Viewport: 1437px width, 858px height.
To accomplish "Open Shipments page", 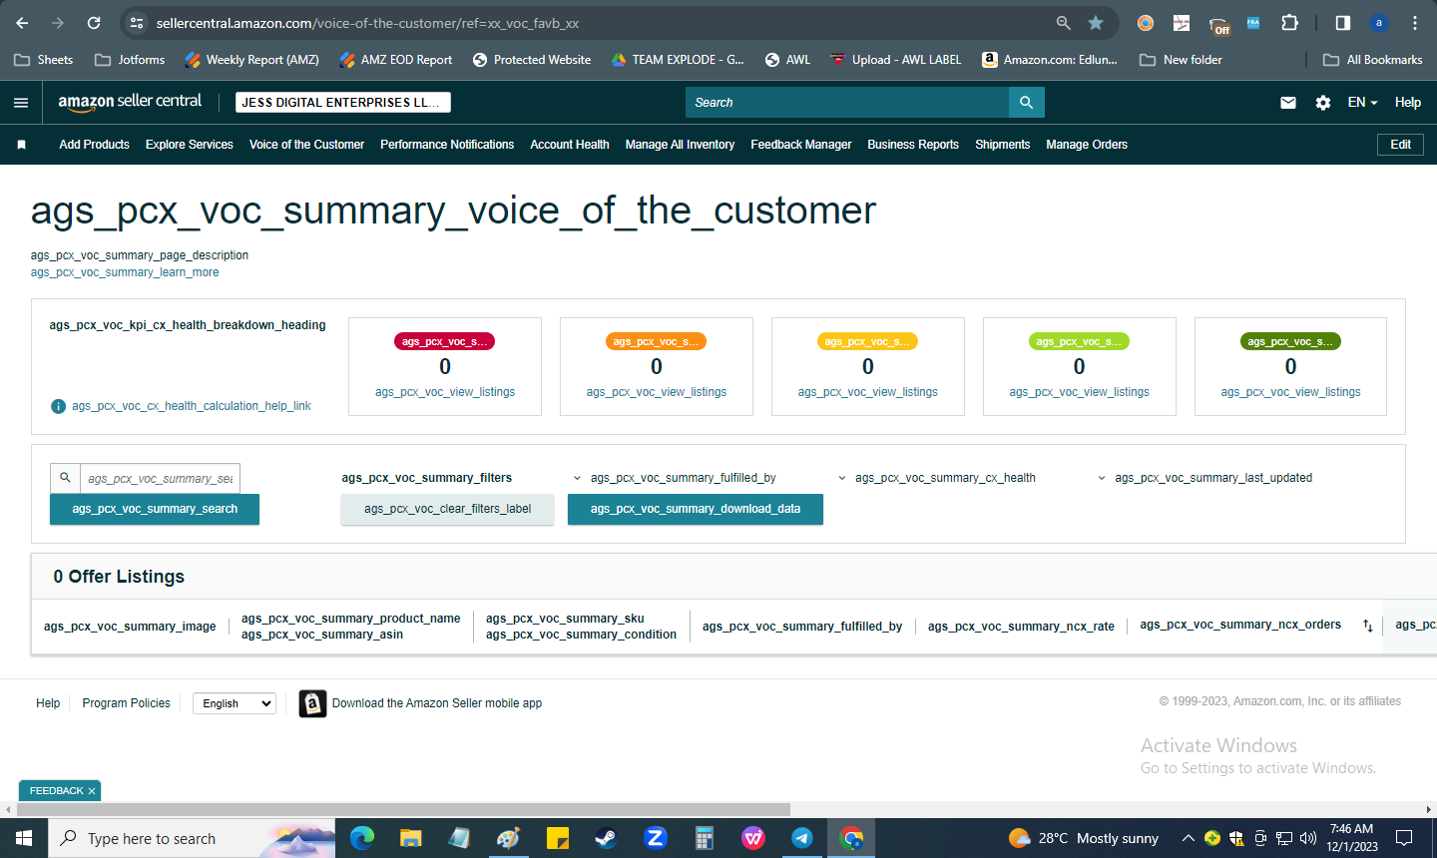I will (x=1002, y=145).
